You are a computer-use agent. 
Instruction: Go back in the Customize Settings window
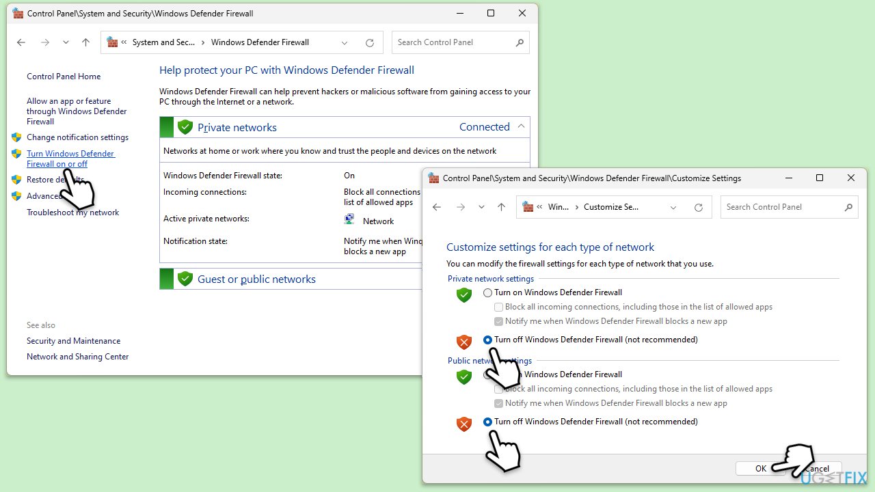point(437,207)
